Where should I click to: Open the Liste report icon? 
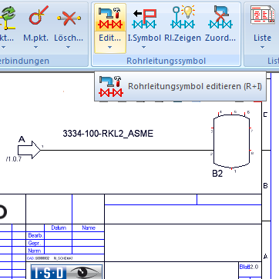[262, 16]
